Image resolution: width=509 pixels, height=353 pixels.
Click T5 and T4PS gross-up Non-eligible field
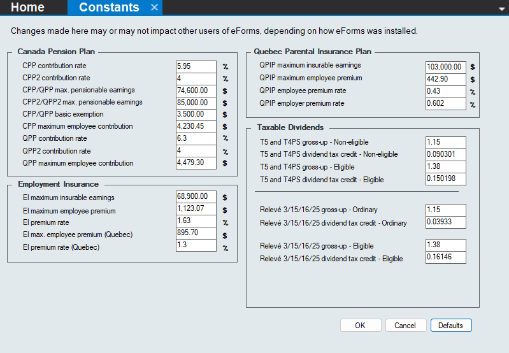[x=446, y=142]
